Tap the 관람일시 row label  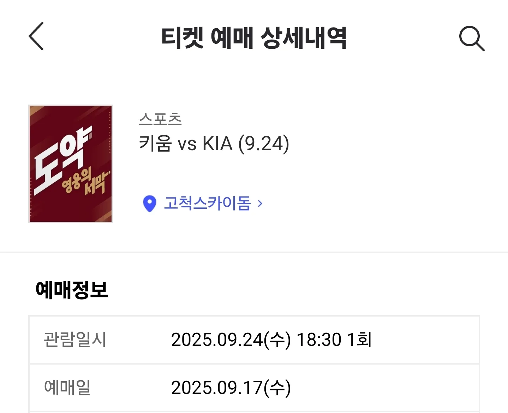(74, 340)
